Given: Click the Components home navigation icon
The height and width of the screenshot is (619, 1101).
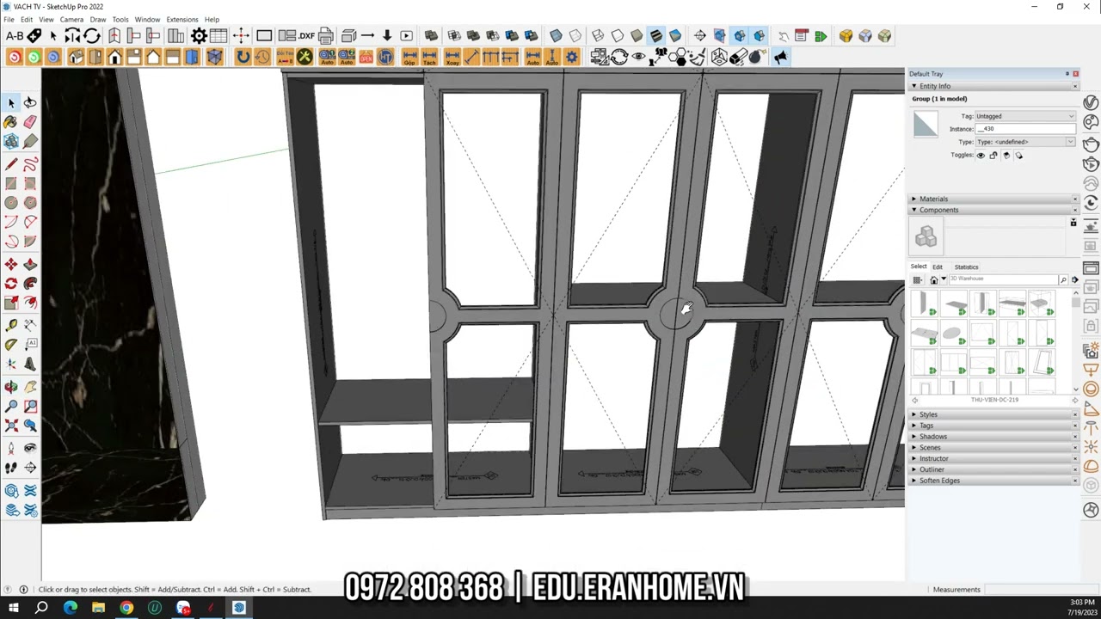Looking at the screenshot, I should 934,279.
